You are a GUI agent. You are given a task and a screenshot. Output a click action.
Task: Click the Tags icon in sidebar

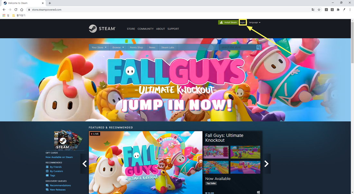[47, 175]
